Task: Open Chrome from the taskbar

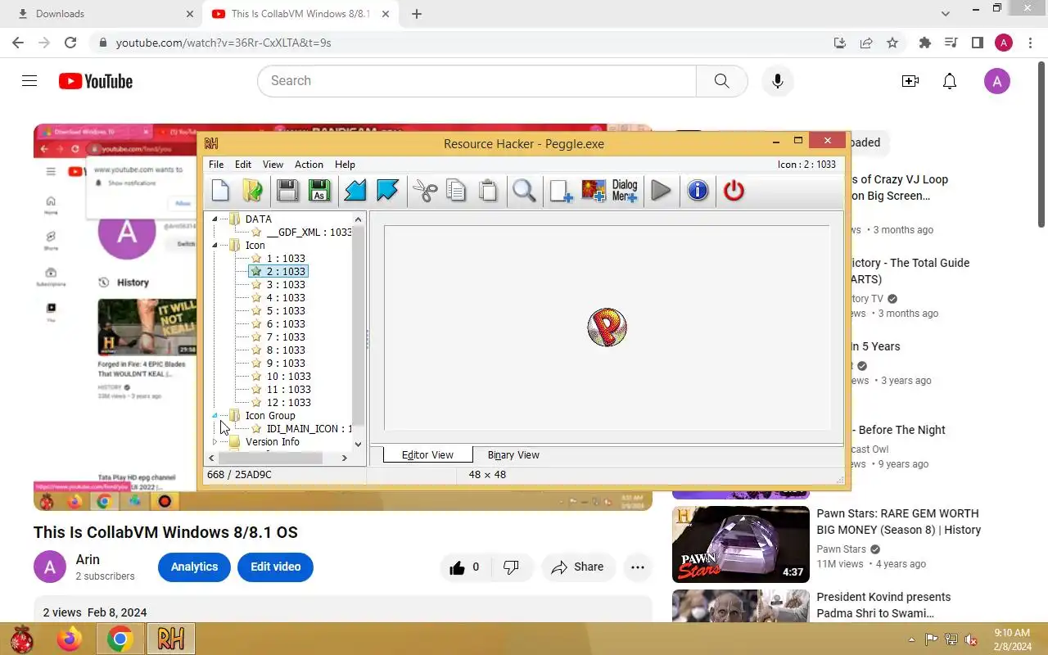Action: (x=120, y=639)
